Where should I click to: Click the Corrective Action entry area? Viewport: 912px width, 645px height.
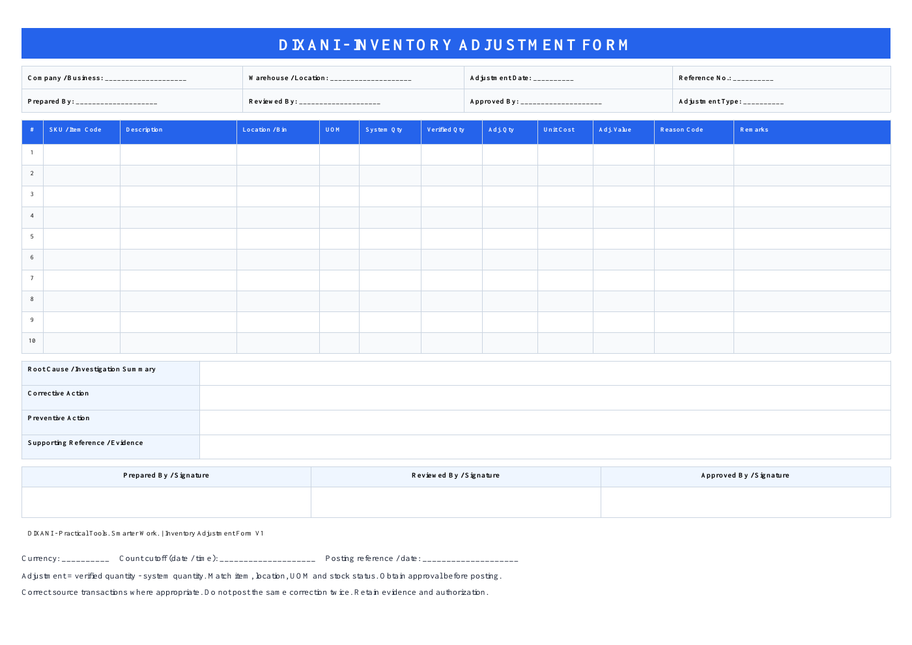(x=545, y=398)
